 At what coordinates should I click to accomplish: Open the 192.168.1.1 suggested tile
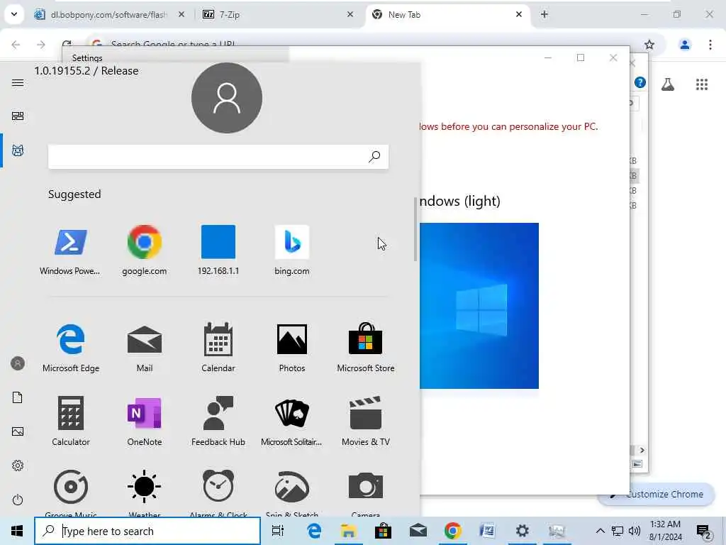pyautogui.click(x=218, y=251)
